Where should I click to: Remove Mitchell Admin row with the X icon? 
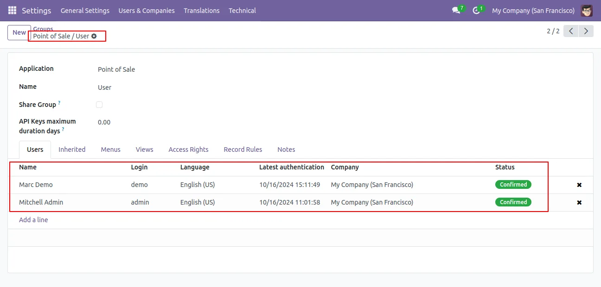click(579, 202)
